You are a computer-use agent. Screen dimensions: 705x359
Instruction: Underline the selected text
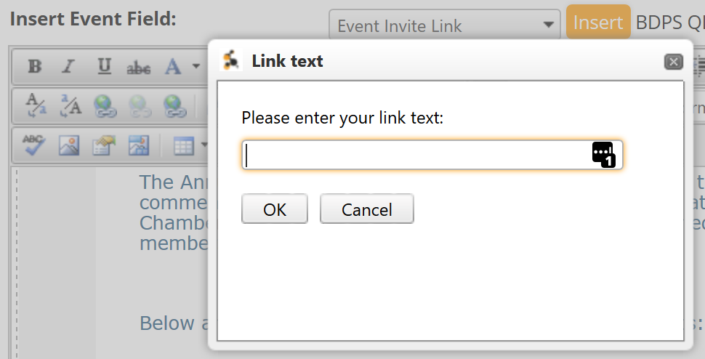click(104, 68)
